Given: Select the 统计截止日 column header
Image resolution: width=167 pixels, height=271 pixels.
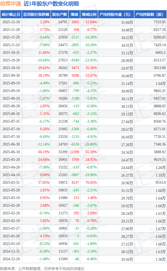Looking at the screenshot, I should [x=11, y=14].
